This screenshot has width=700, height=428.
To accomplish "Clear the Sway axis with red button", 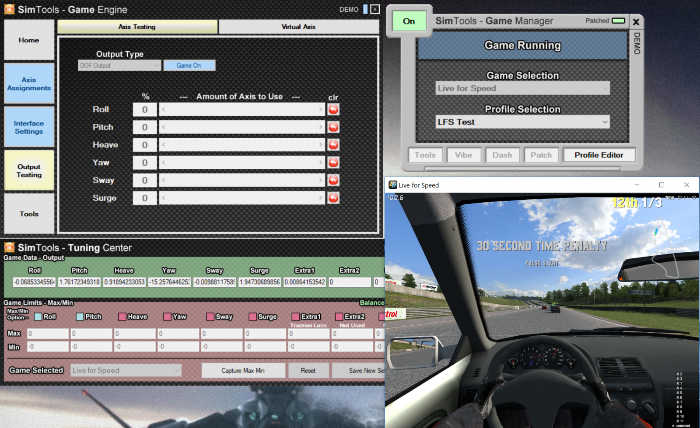I will (x=333, y=180).
